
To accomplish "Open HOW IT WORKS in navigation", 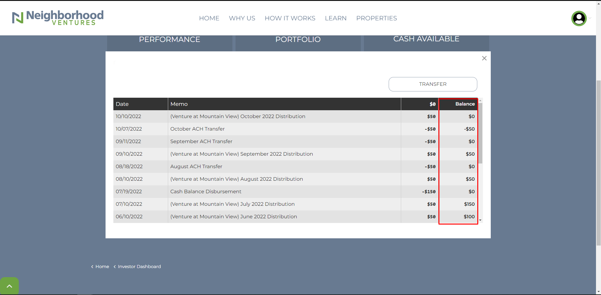I will (x=290, y=18).
